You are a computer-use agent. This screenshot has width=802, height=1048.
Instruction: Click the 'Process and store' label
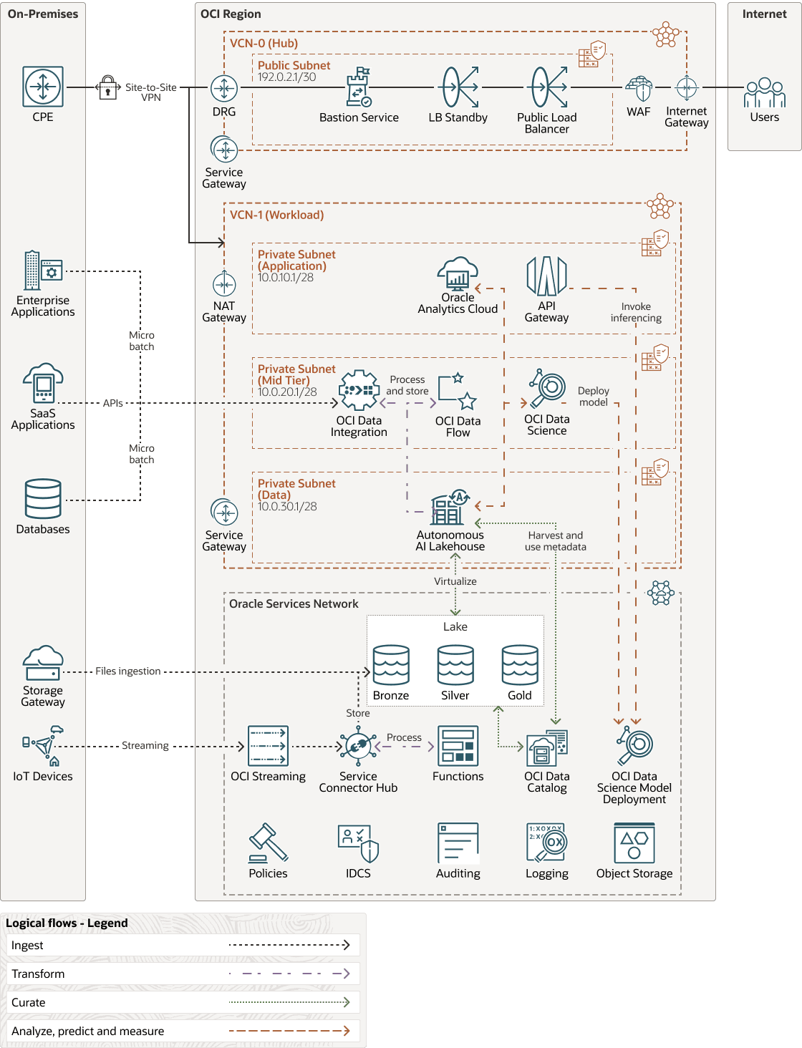point(407,385)
